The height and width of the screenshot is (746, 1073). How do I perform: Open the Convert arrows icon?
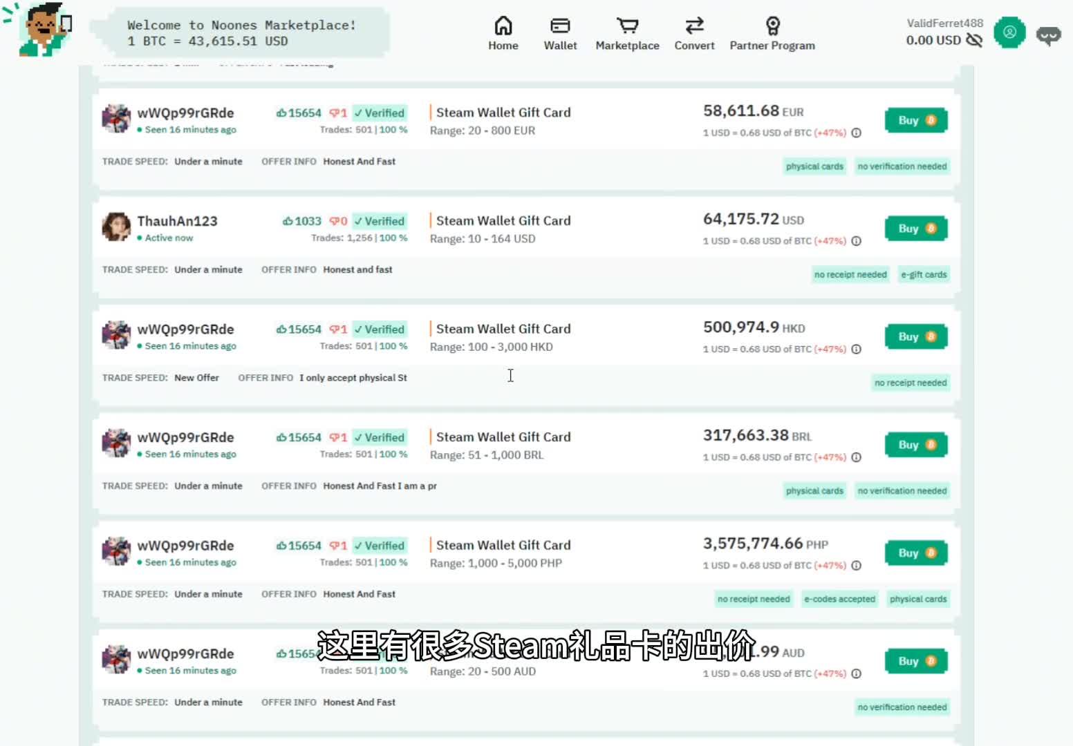695,26
